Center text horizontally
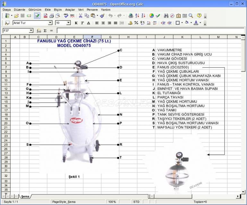Image resolution: width=247 pixels, height=205 pixels. [103, 23]
